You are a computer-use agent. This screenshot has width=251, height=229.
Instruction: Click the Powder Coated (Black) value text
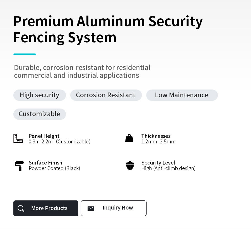54,168
